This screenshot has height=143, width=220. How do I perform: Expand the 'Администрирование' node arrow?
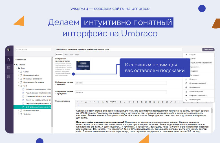pos(19,110)
